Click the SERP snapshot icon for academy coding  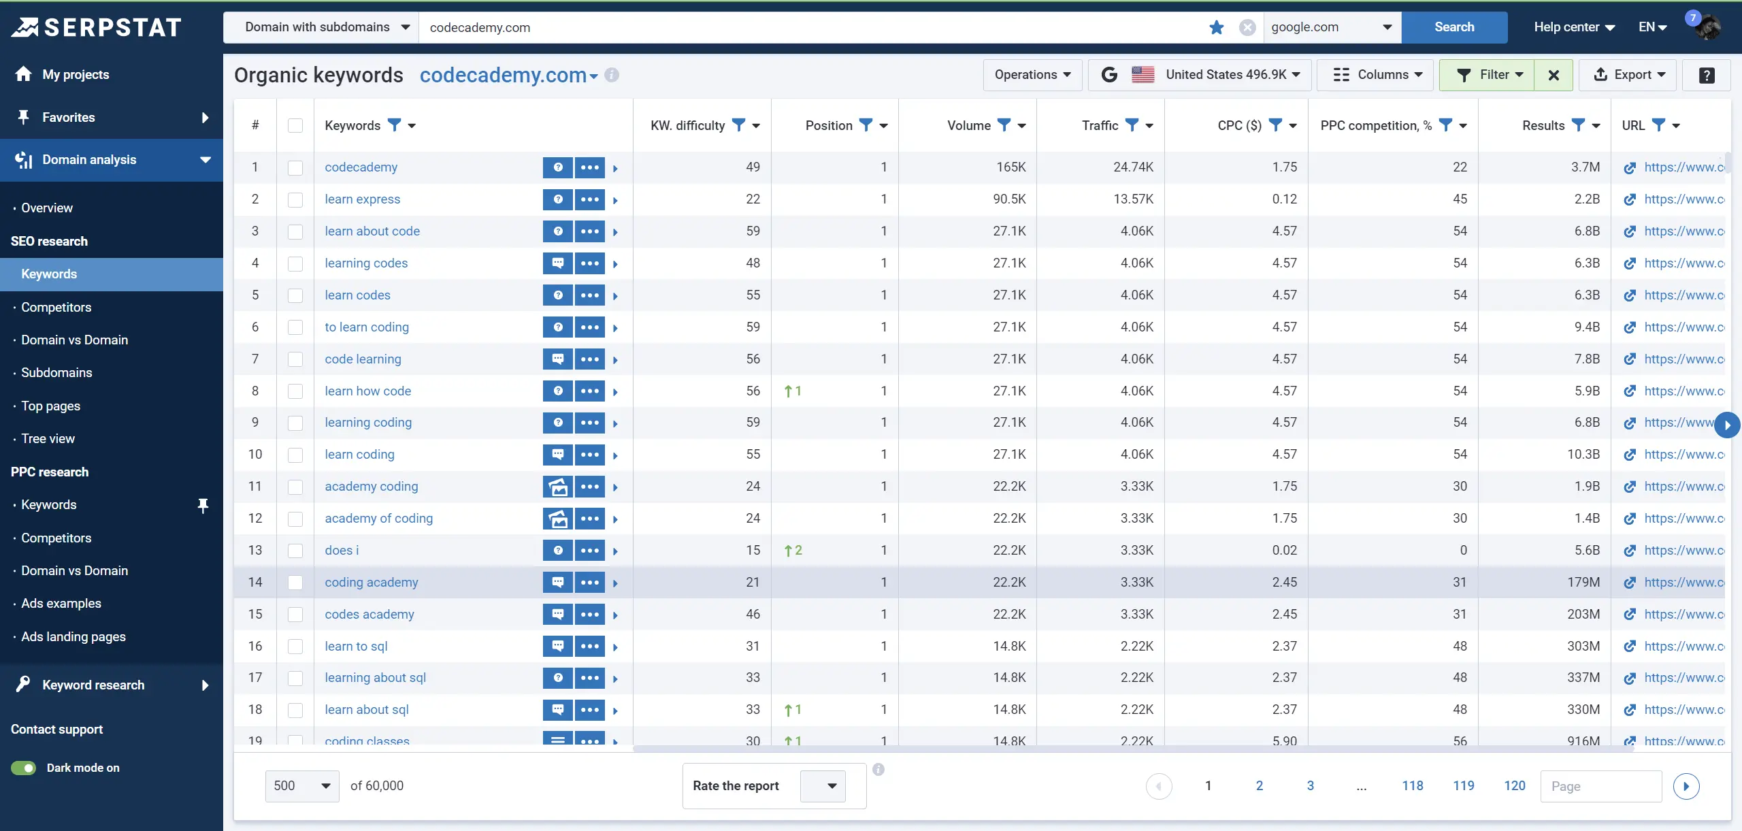pyautogui.click(x=557, y=486)
